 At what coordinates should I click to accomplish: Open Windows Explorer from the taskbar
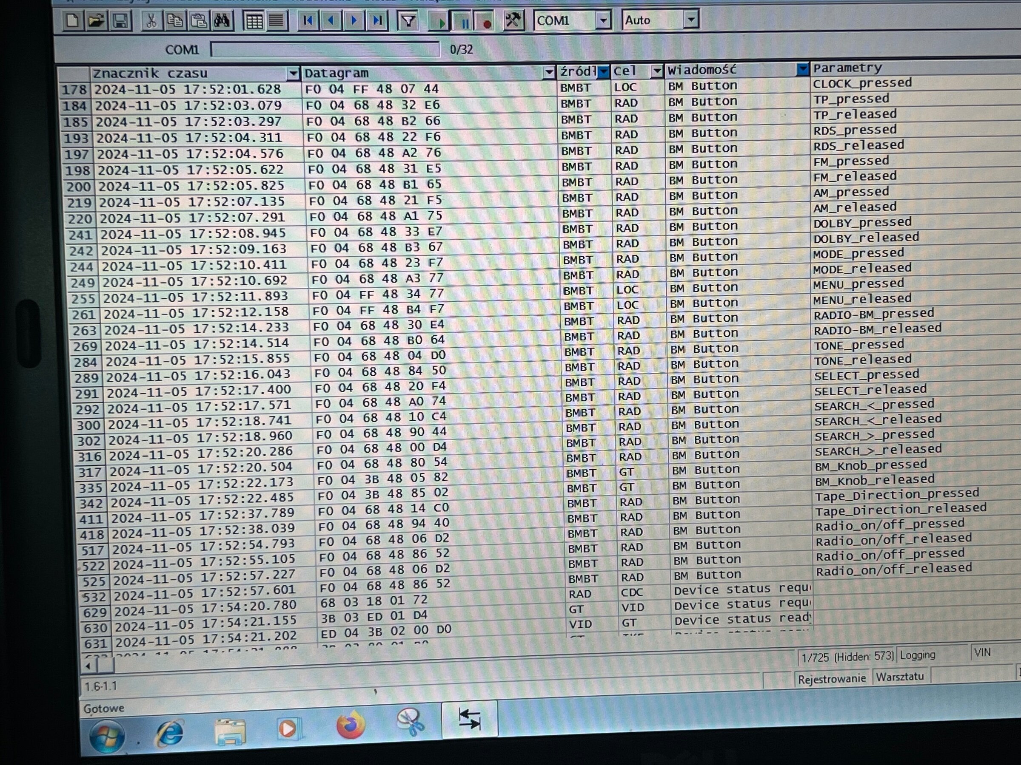click(x=229, y=731)
